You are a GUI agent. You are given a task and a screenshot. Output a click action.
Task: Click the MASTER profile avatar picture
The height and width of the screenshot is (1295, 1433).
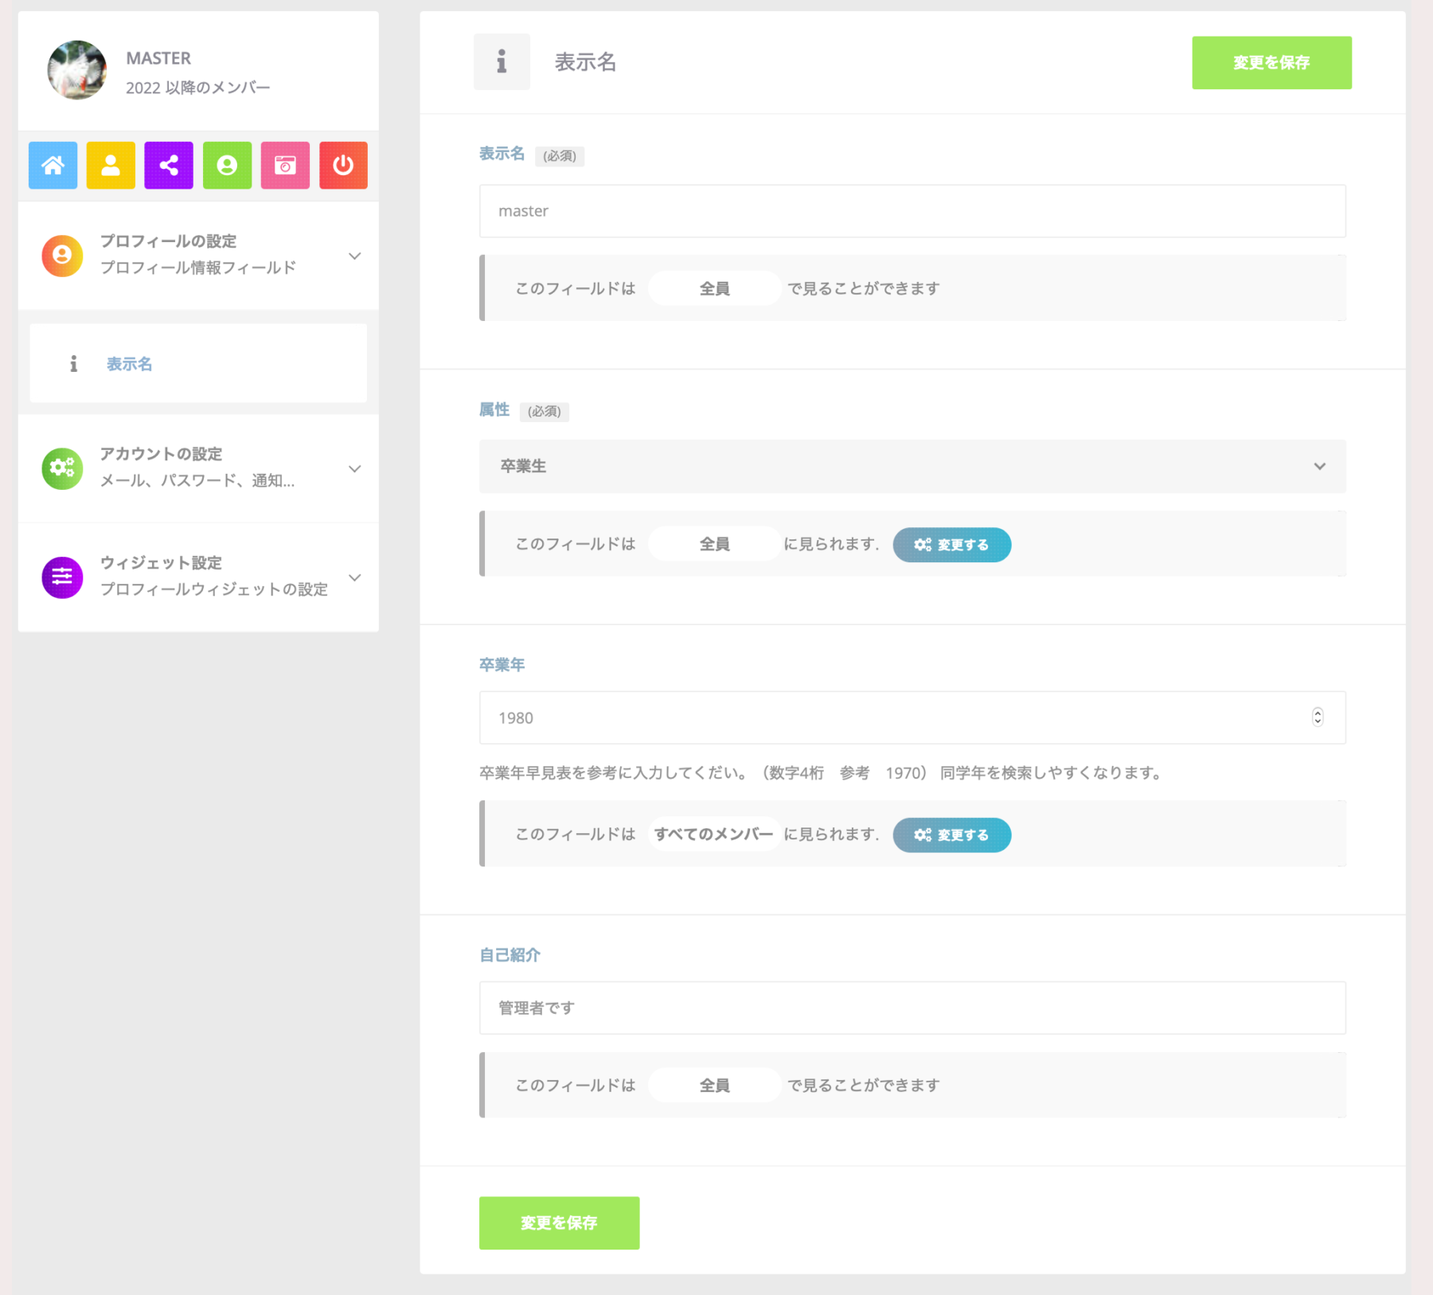[76, 70]
